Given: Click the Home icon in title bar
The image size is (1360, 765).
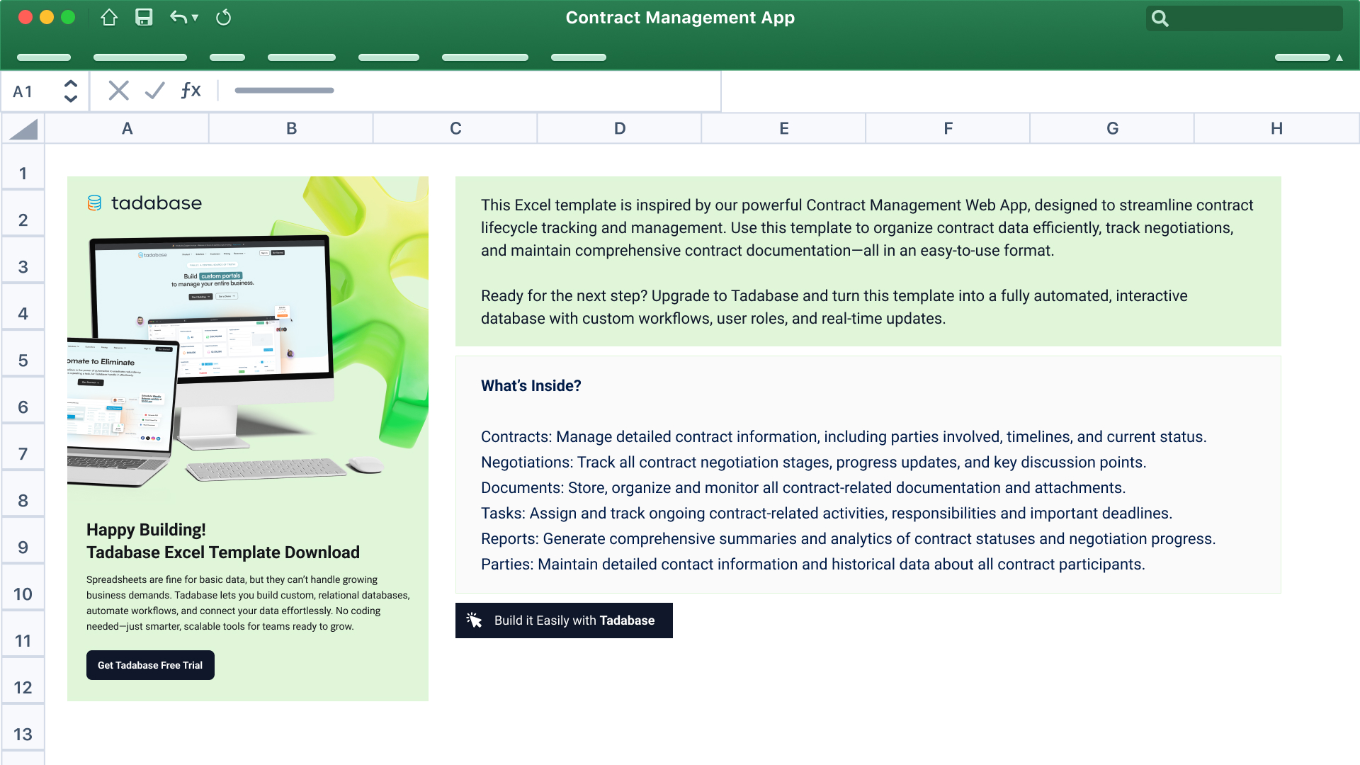Looking at the screenshot, I should (x=108, y=18).
